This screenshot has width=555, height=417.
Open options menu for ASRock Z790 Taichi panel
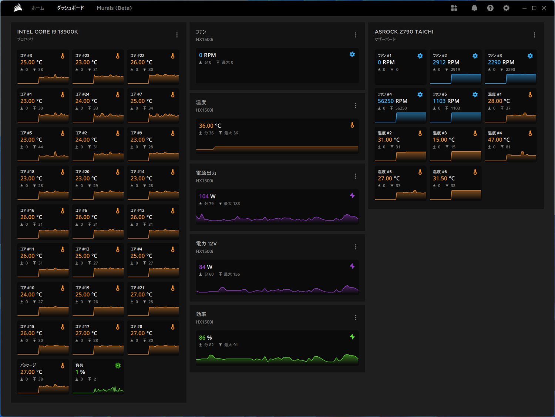tap(534, 35)
